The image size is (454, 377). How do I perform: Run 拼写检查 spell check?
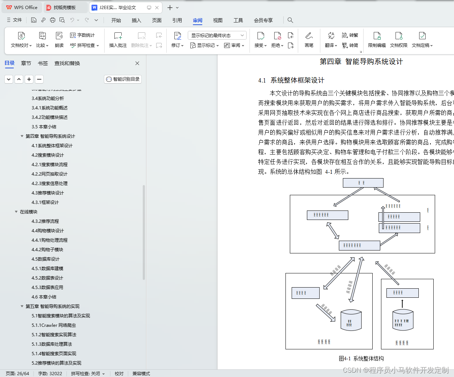(x=84, y=45)
